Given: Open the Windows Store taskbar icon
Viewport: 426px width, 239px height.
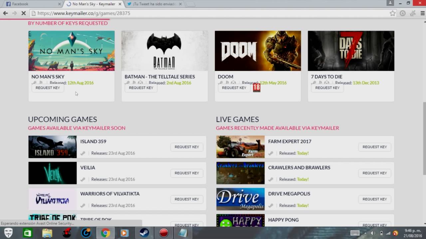Looking at the screenshot, I should click(27, 233).
